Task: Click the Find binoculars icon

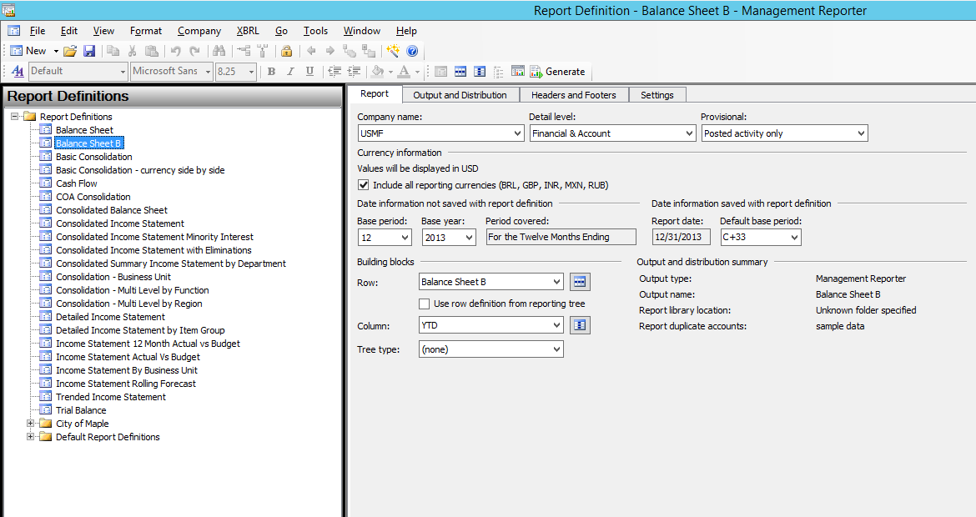Action: point(219,51)
